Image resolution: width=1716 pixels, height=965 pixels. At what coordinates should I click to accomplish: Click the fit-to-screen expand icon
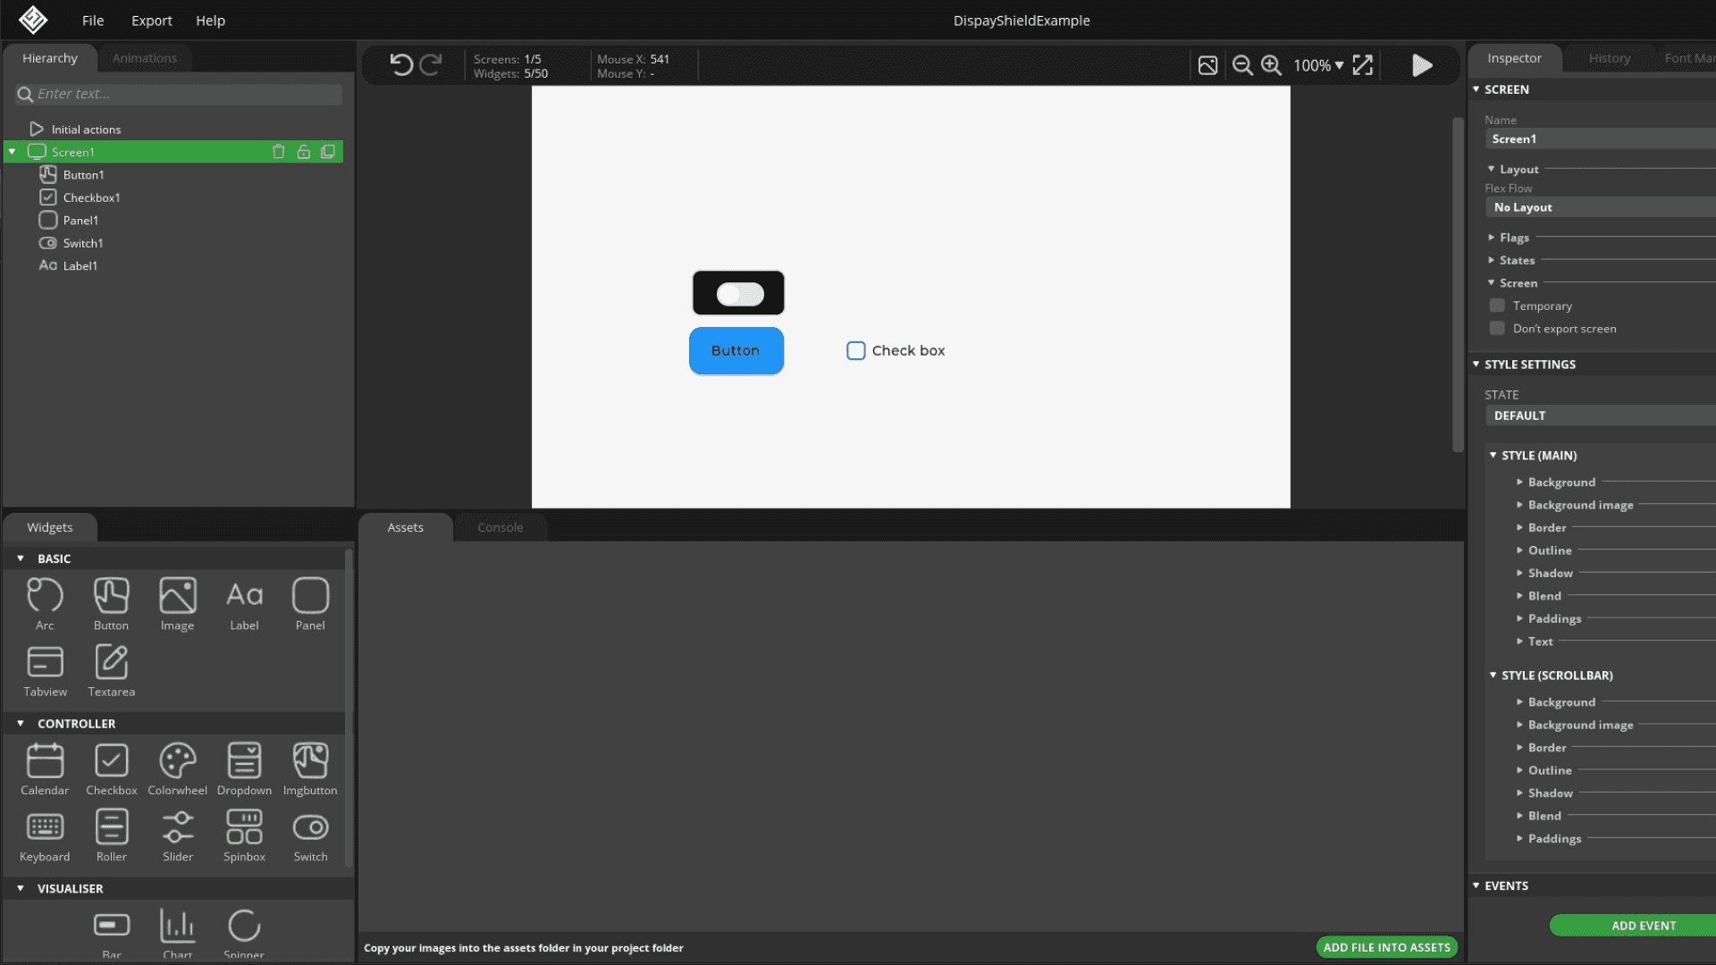1362,65
